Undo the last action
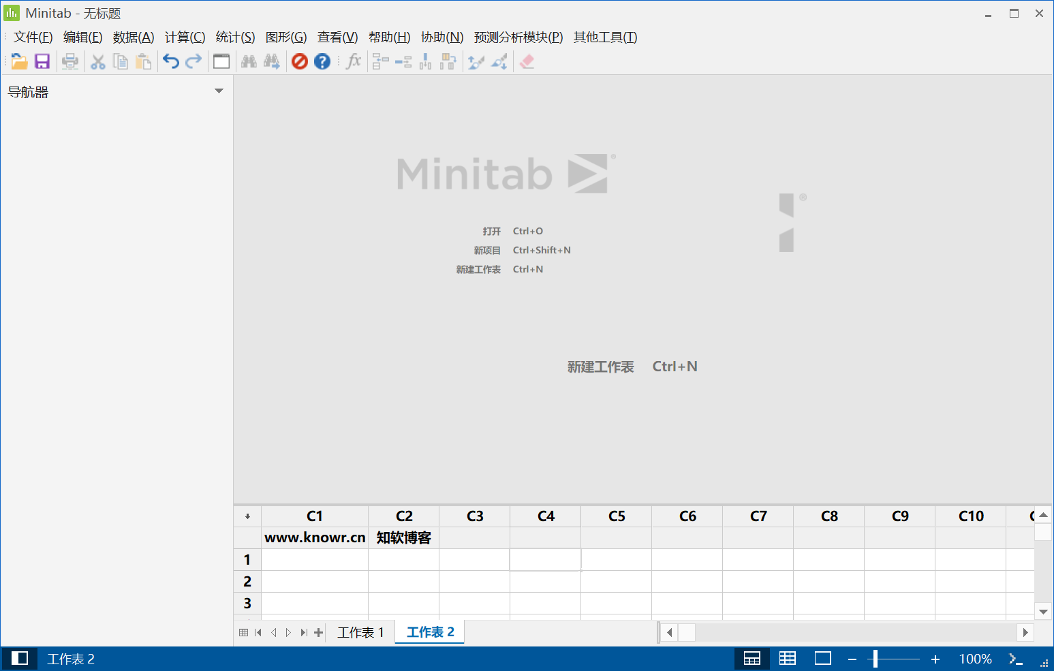The height and width of the screenshot is (671, 1054). [171, 62]
